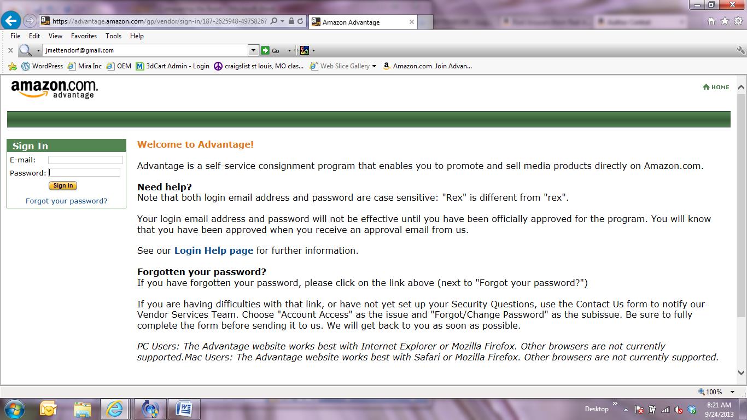The image size is (747, 420).
Task: Open the Favorites menu
Action: click(84, 36)
